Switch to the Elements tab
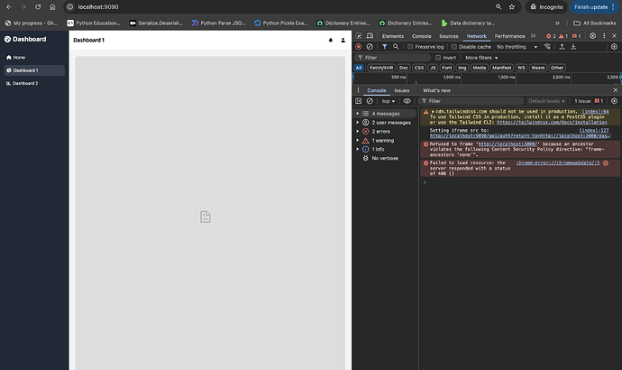This screenshot has height=370, width=622. pyautogui.click(x=393, y=36)
